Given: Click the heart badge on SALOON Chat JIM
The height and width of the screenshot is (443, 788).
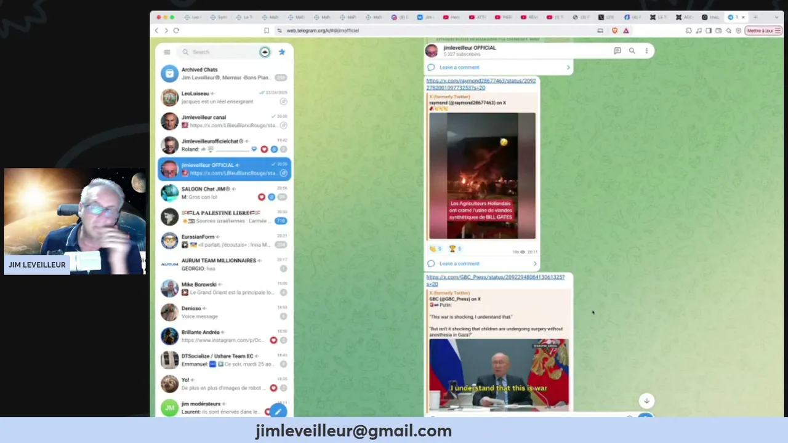Looking at the screenshot, I should point(262,197).
